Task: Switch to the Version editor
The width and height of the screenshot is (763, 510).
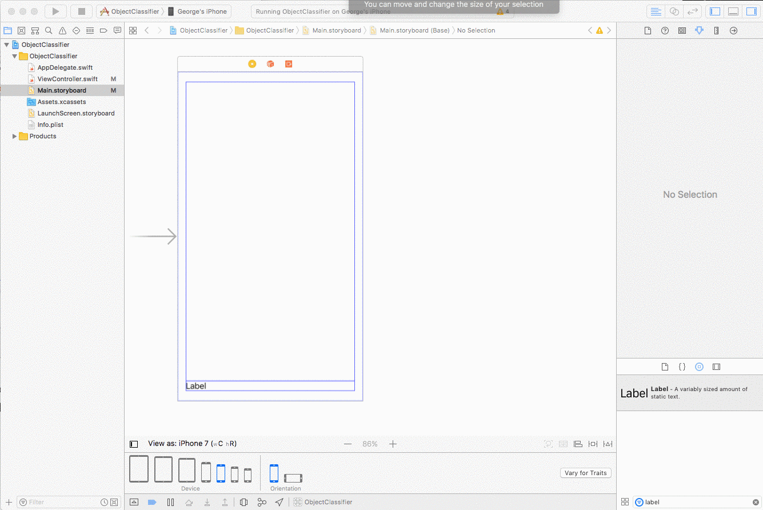Action: click(692, 11)
